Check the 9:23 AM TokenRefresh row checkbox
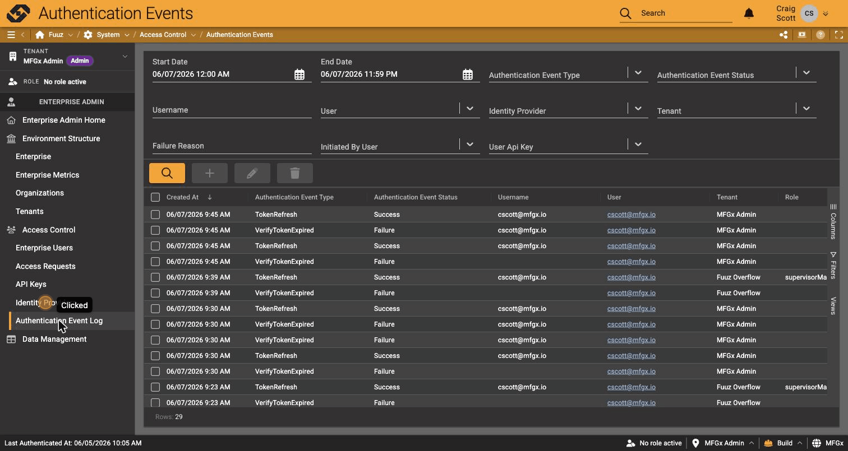 pos(155,387)
